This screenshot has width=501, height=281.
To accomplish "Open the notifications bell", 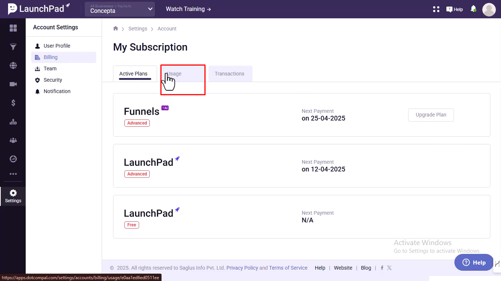I will 473,9.
